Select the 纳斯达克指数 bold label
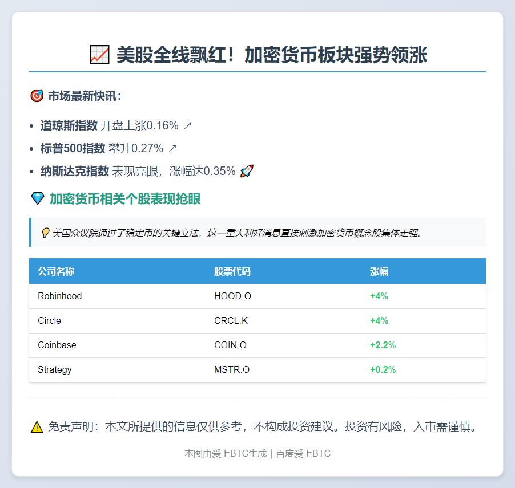 tap(75, 171)
